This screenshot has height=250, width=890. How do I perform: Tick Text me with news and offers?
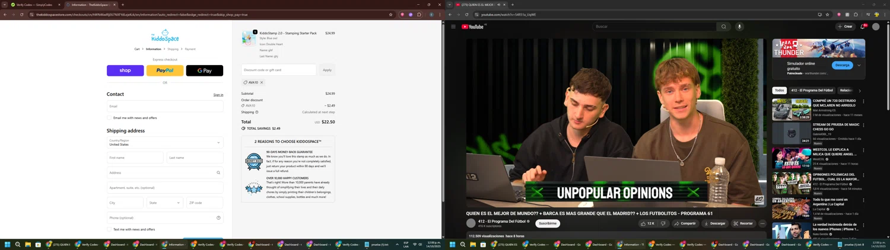tap(110, 229)
